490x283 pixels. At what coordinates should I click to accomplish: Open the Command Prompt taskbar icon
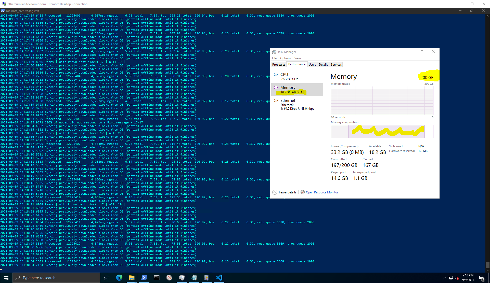click(x=157, y=278)
